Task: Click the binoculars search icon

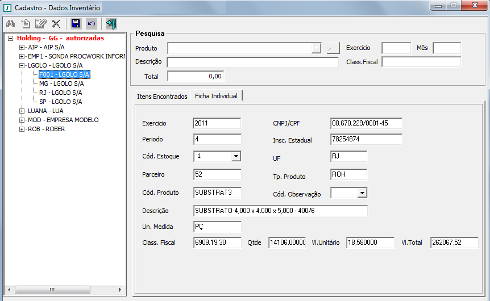Action: [x=10, y=24]
